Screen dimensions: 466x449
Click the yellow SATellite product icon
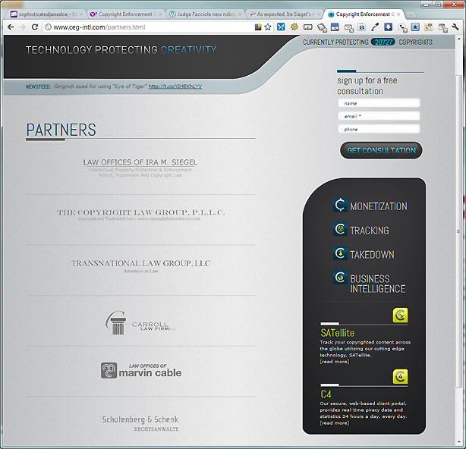(400, 315)
